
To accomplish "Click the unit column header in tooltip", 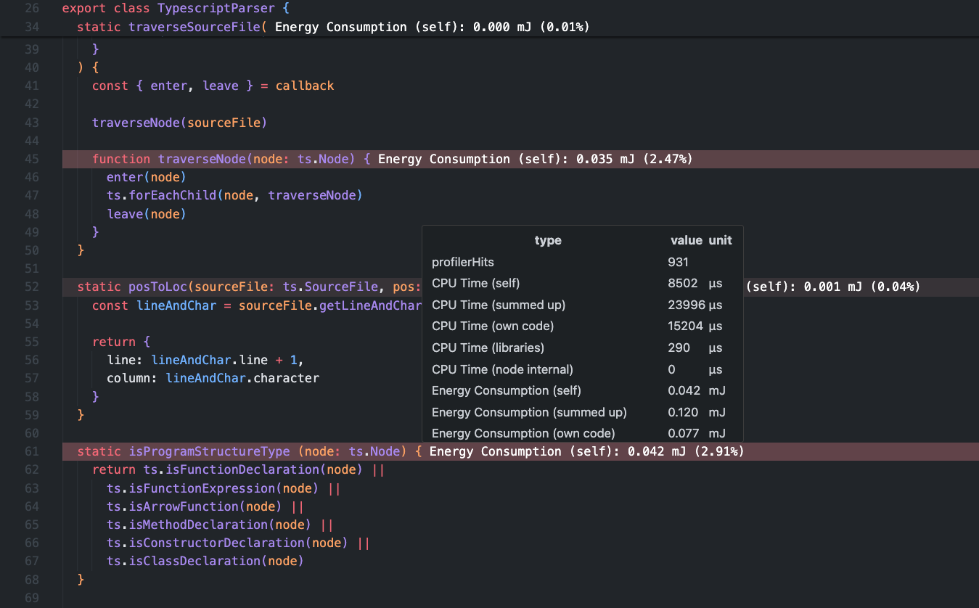I will 720,240.
